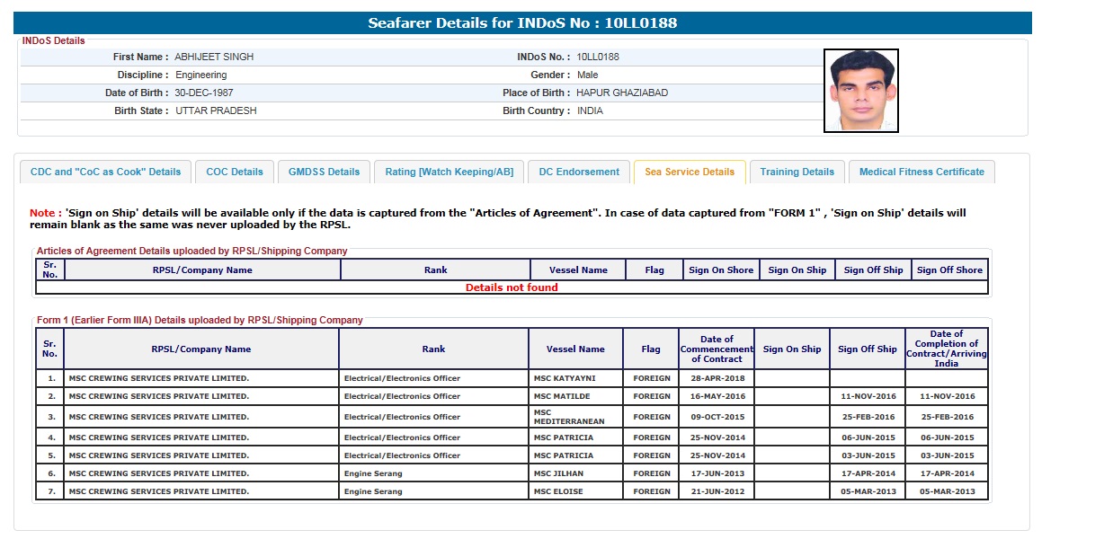Click the Sea Service Details tab

click(x=690, y=172)
